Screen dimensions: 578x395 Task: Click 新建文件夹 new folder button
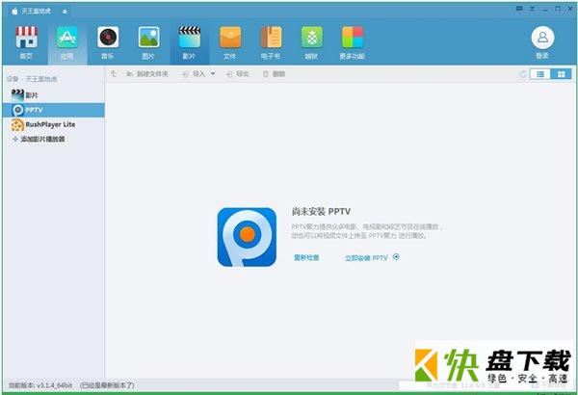[x=147, y=74]
